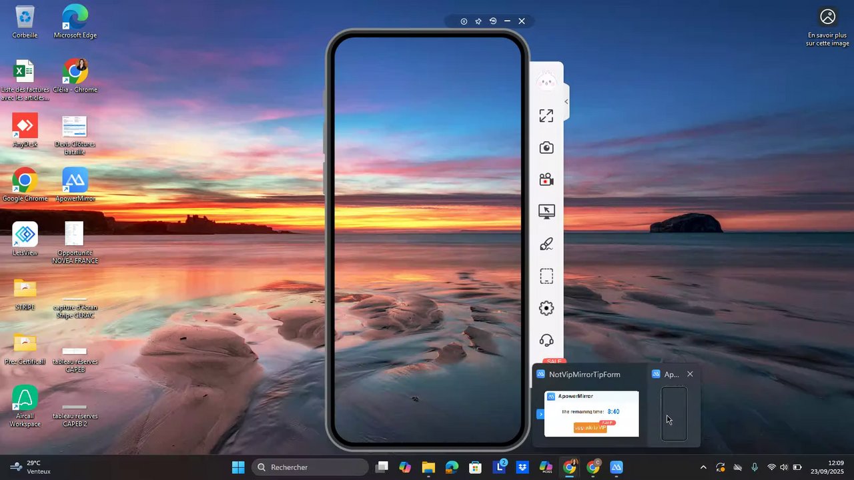The width and height of the screenshot is (854, 480).
Task: Pause mirroring using the pause icon
Action: tap(464, 21)
